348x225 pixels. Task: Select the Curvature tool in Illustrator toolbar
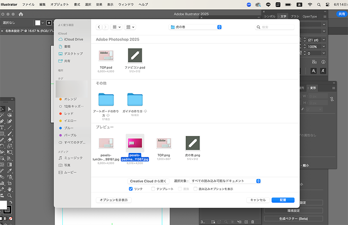[10, 121]
